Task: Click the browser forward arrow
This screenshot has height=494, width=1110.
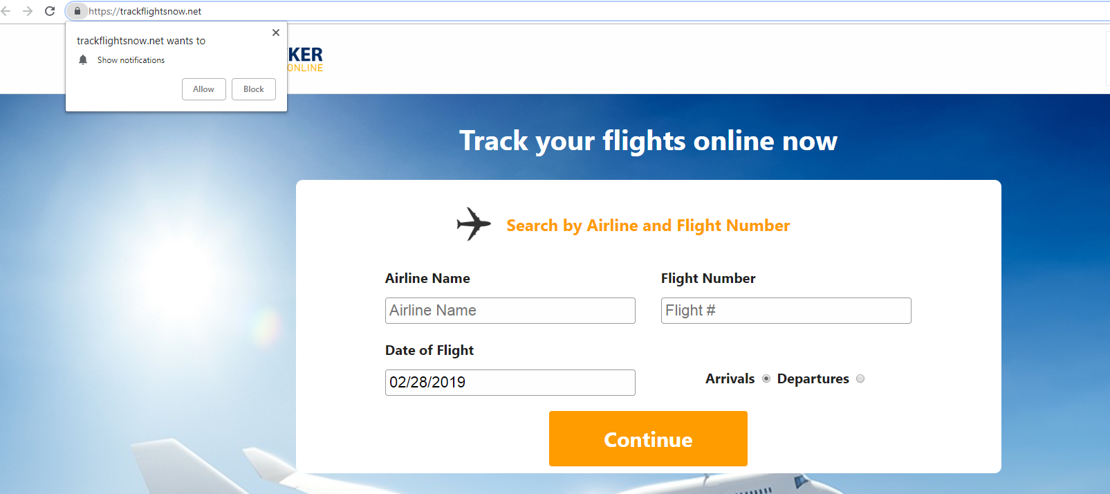Action: tap(28, 11)
